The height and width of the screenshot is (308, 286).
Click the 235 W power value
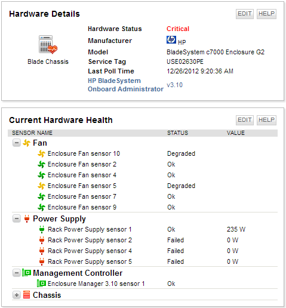tap(236, 229)
